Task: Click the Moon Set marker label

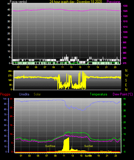Action: pos(106,151)
